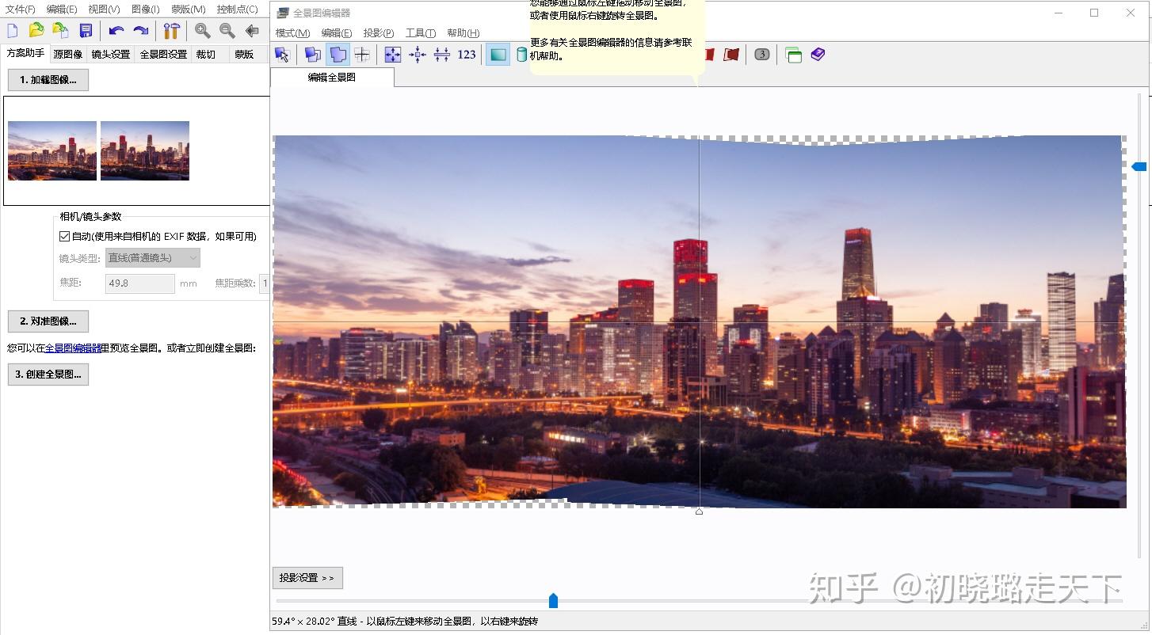This screenshot has height=635, width=1152.
Task: Show image numbers with 123 icon
Action: 467,55
